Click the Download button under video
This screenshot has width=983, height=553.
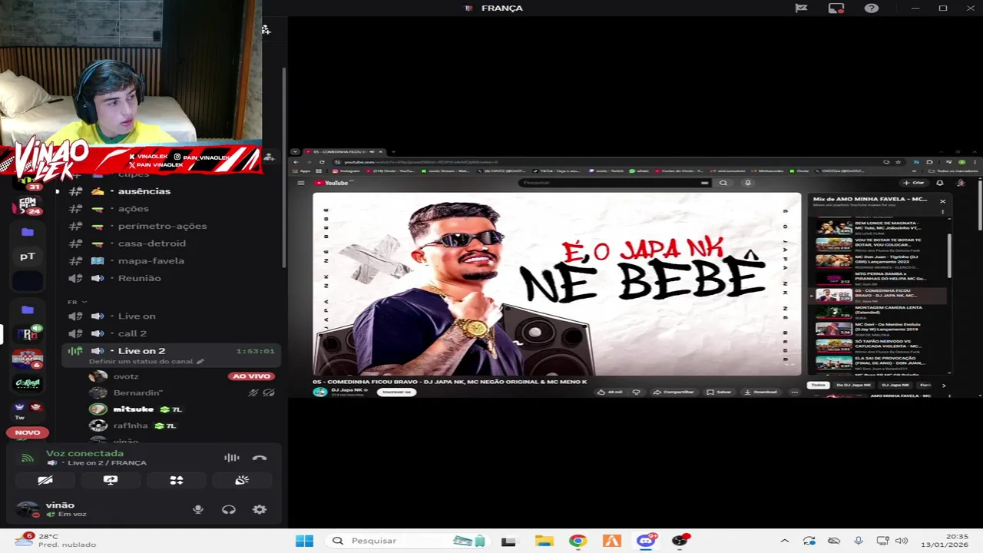click(x=760, y=392)
